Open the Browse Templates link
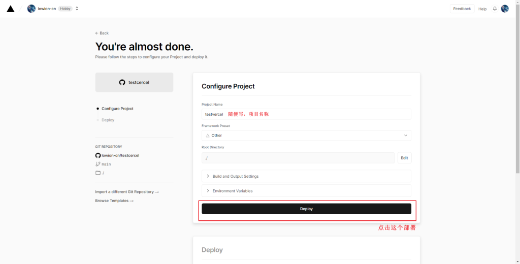Image resolution: width=520 pixels, height=264 pixels. 114,201
